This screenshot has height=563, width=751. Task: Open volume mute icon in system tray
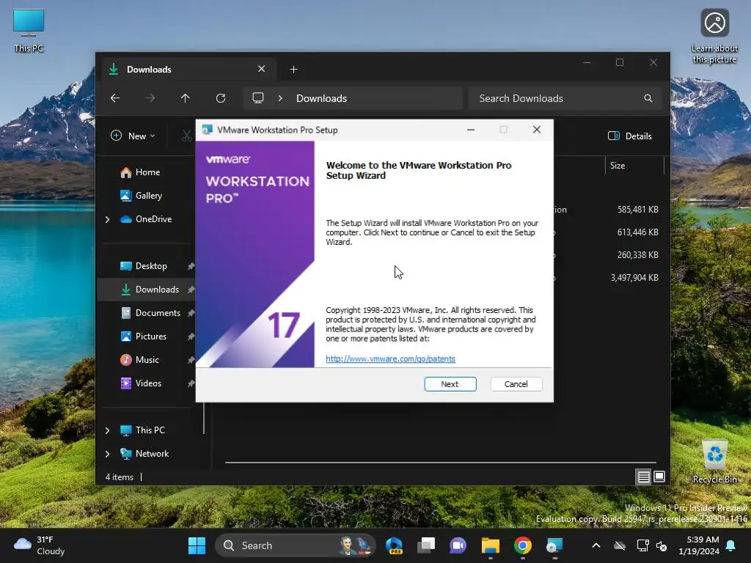coord(662,545)
